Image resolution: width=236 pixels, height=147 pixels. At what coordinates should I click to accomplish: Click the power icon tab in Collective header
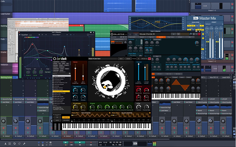[136, 34]
